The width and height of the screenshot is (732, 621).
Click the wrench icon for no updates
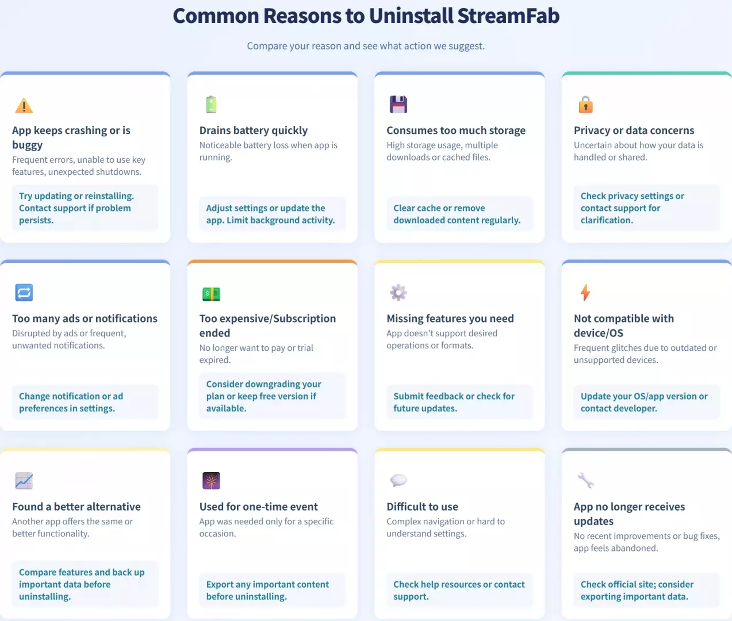pos(585,480)
